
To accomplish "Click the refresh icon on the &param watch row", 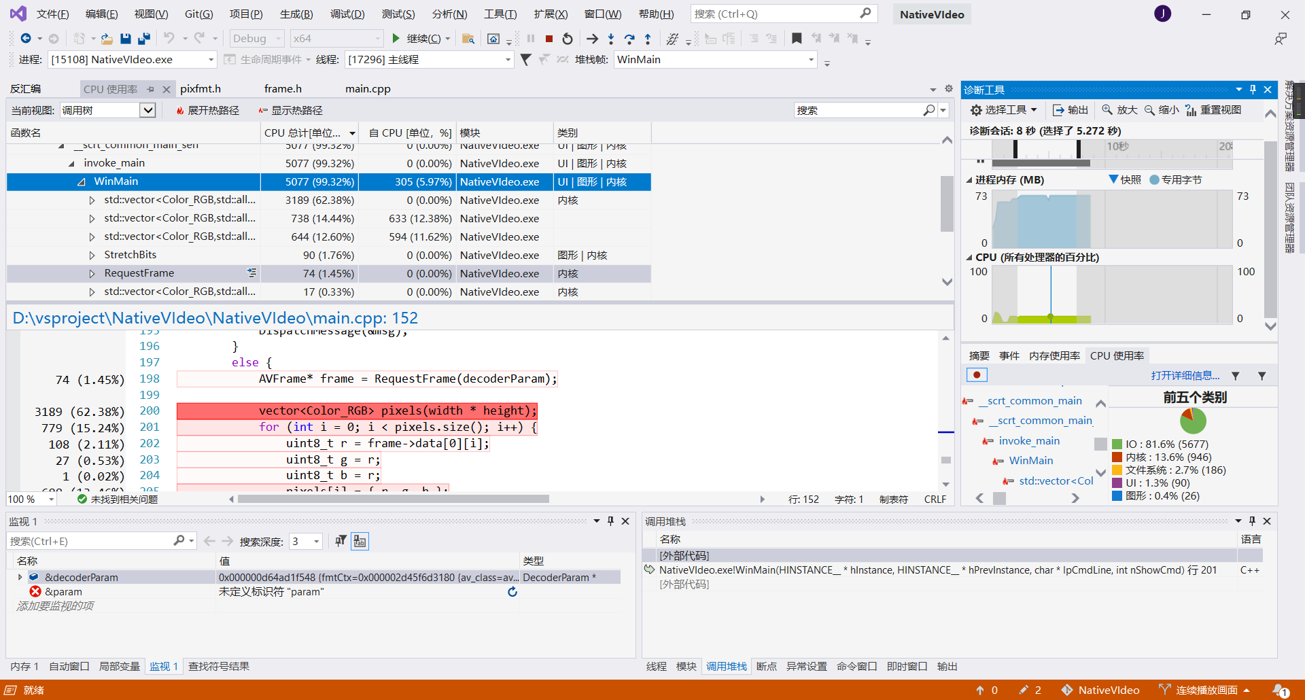I will pos(512,592).
